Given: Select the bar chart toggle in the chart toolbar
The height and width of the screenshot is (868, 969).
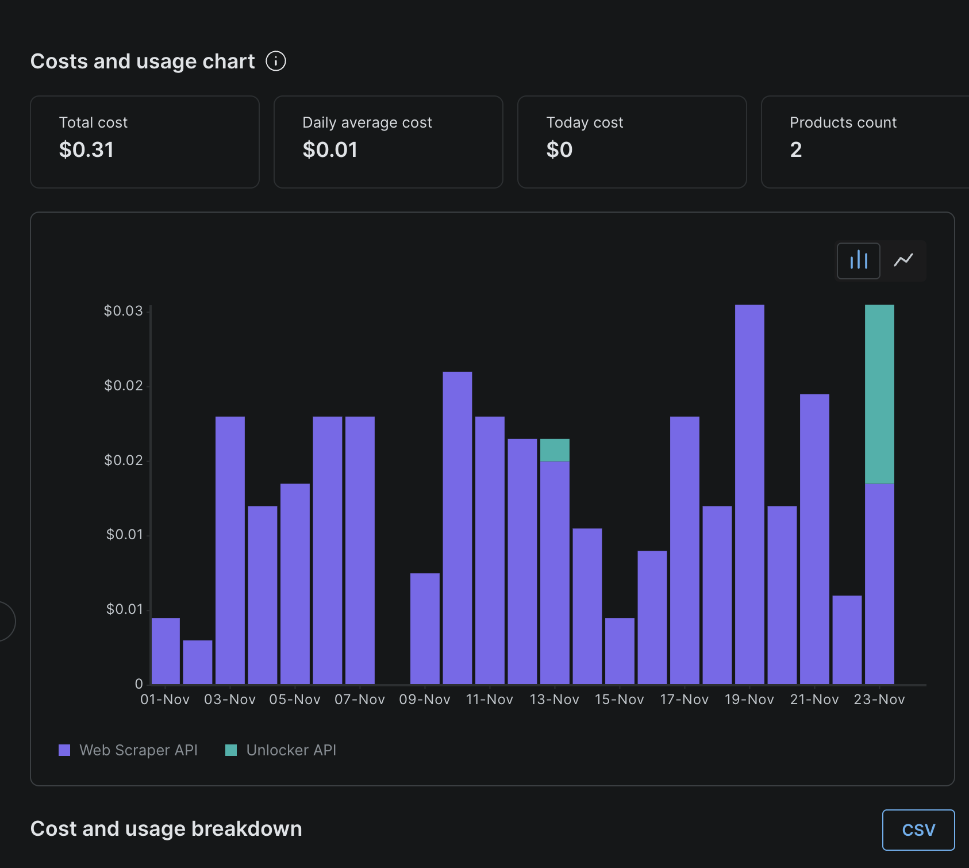Looking at the screenshot, I should point(858,260).
